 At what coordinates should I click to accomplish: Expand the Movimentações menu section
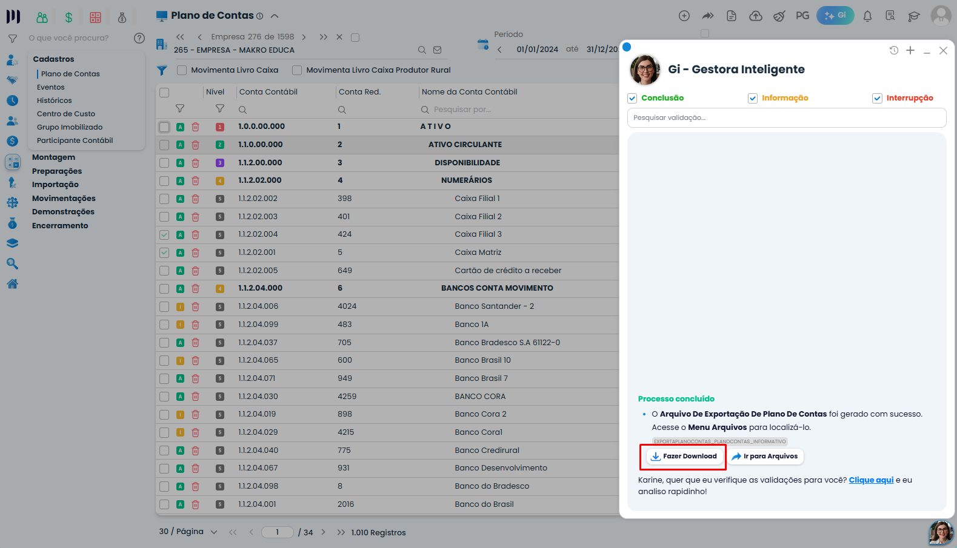(x=64, y=199)
